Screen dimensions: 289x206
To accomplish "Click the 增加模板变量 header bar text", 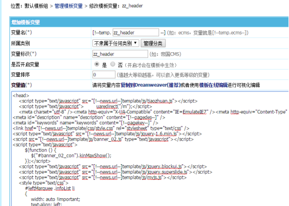I will [x=26, y=22].
